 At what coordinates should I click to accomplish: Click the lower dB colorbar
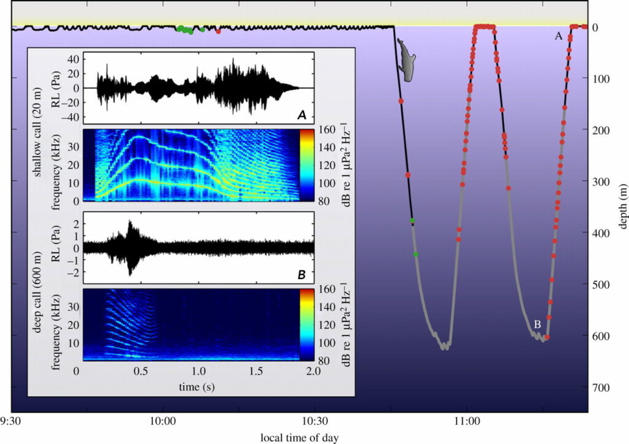pyautogui.click(x=308, y=325)
